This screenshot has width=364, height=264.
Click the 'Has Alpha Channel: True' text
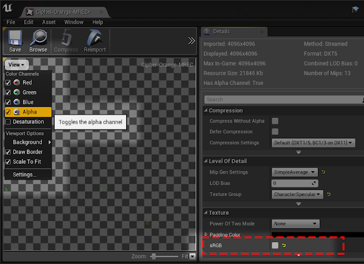[x=234, y=83]
